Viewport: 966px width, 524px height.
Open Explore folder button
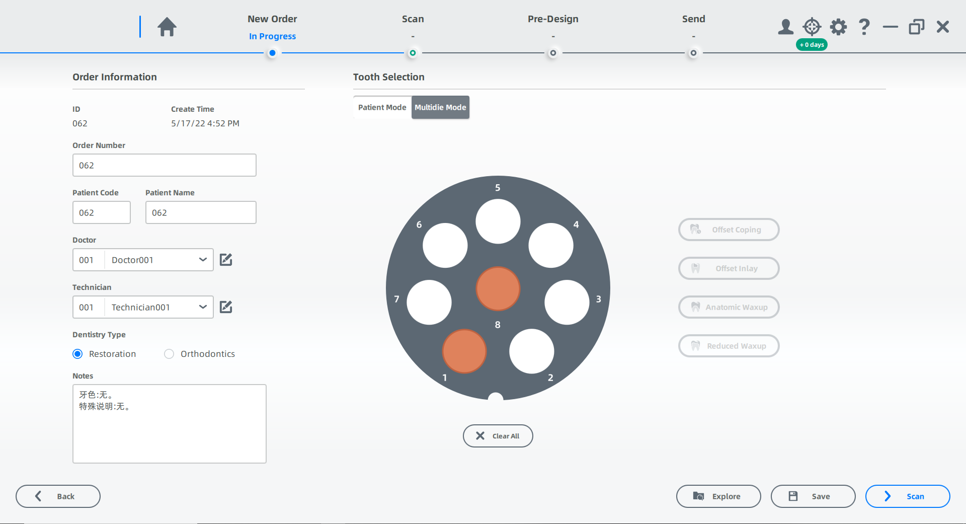[718, 496]
